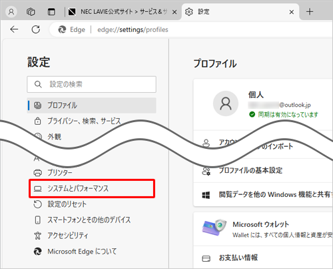Click the Microsoft Wallet card icon

214,228
